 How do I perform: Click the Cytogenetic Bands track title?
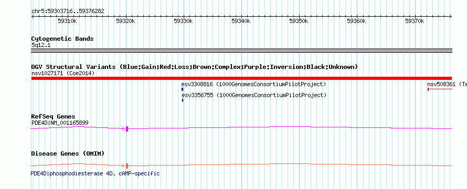point(62,39)
